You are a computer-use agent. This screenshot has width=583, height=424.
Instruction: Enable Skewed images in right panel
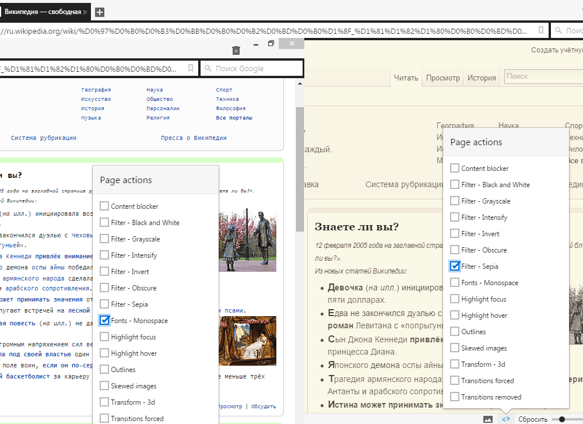tap(455, 348)
